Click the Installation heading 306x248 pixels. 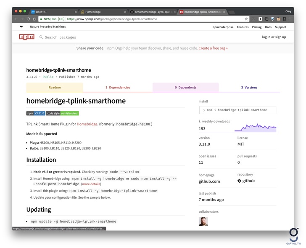41,160
